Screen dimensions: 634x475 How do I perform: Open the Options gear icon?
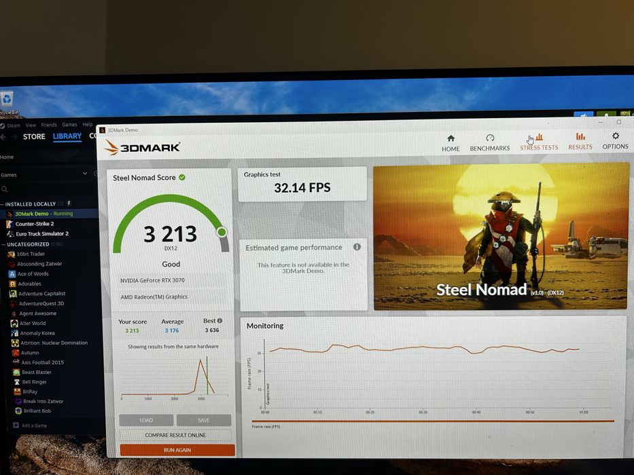[x=616, y=136]
